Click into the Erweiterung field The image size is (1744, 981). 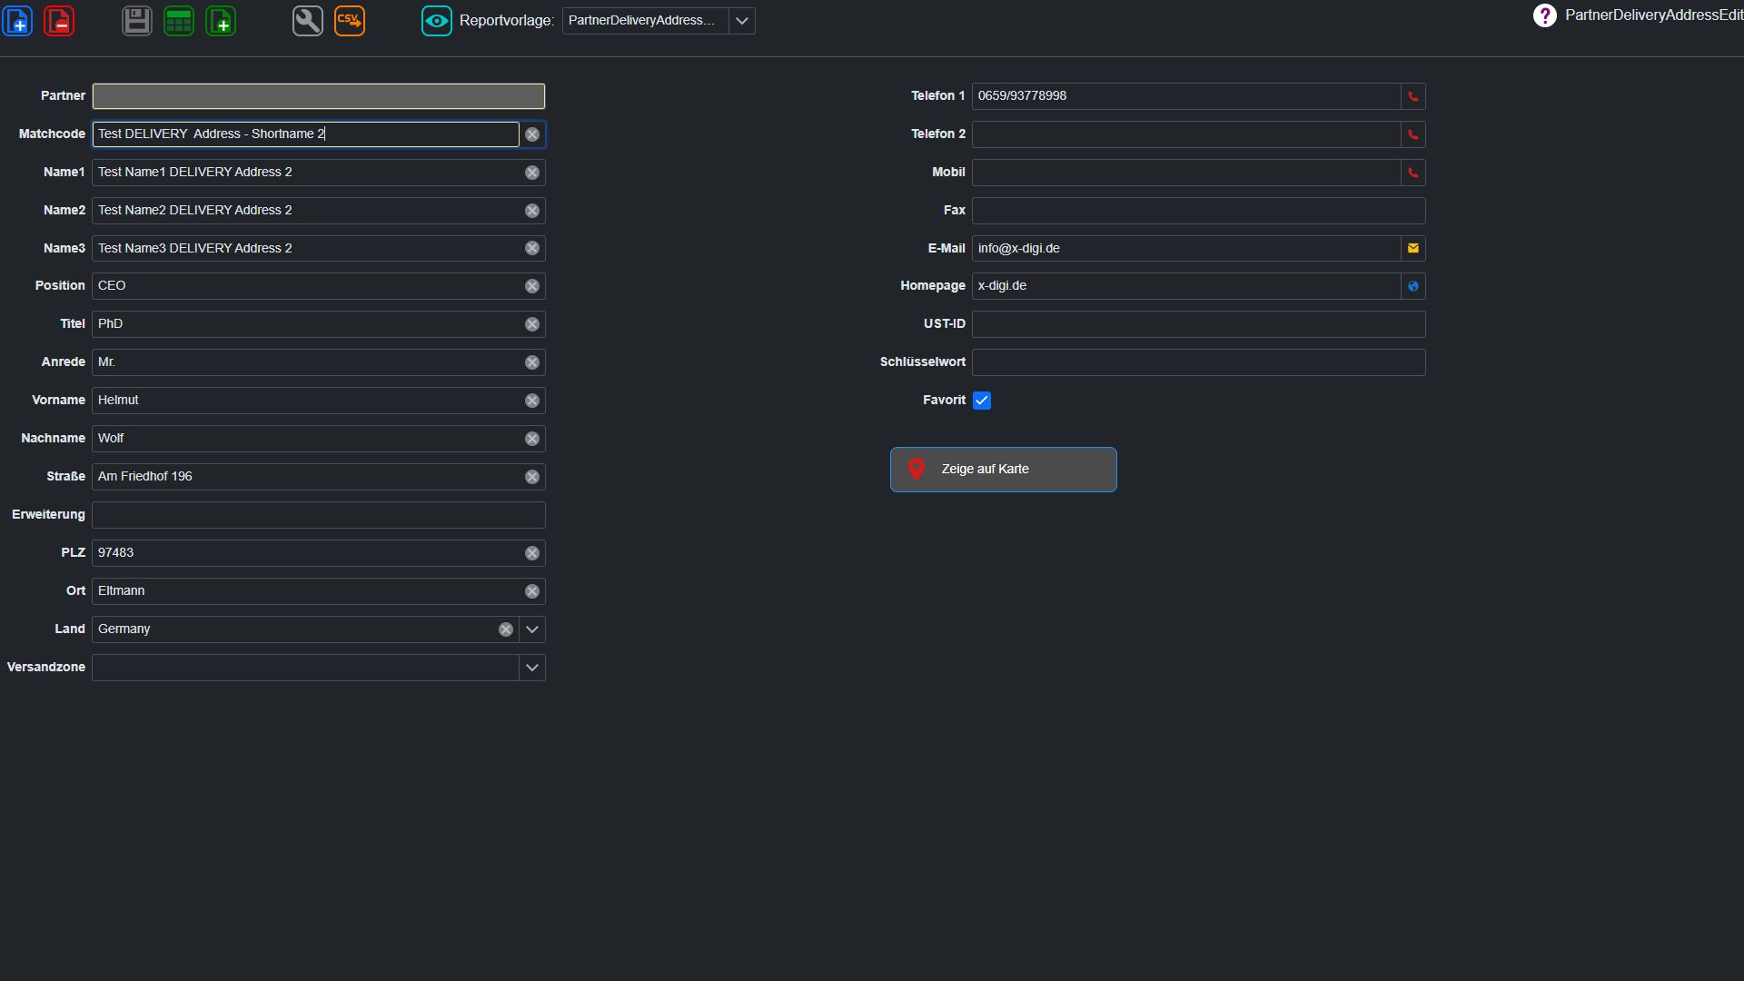(319, 515)
